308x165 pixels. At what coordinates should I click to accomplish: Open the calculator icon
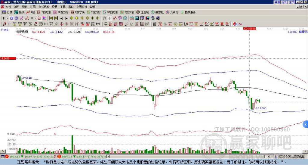137,18
